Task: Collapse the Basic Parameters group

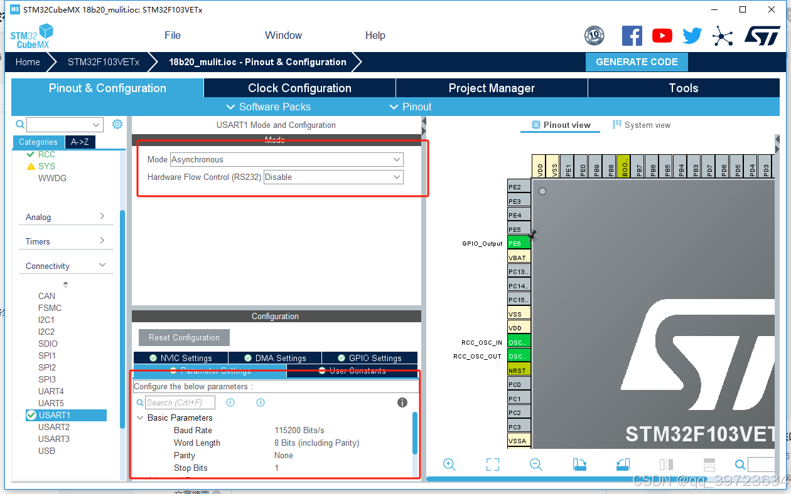Action: point(139,418)
